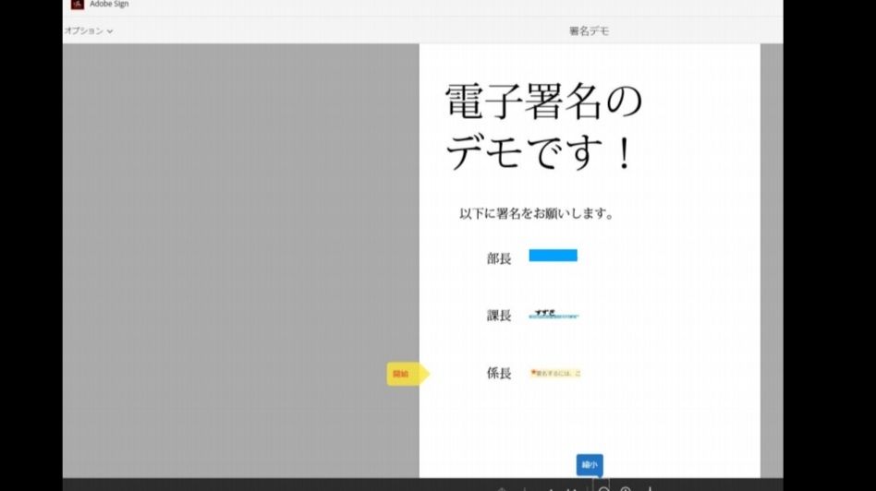Click the required 係長 signature field
876x491 pixels.
point(555,373)
